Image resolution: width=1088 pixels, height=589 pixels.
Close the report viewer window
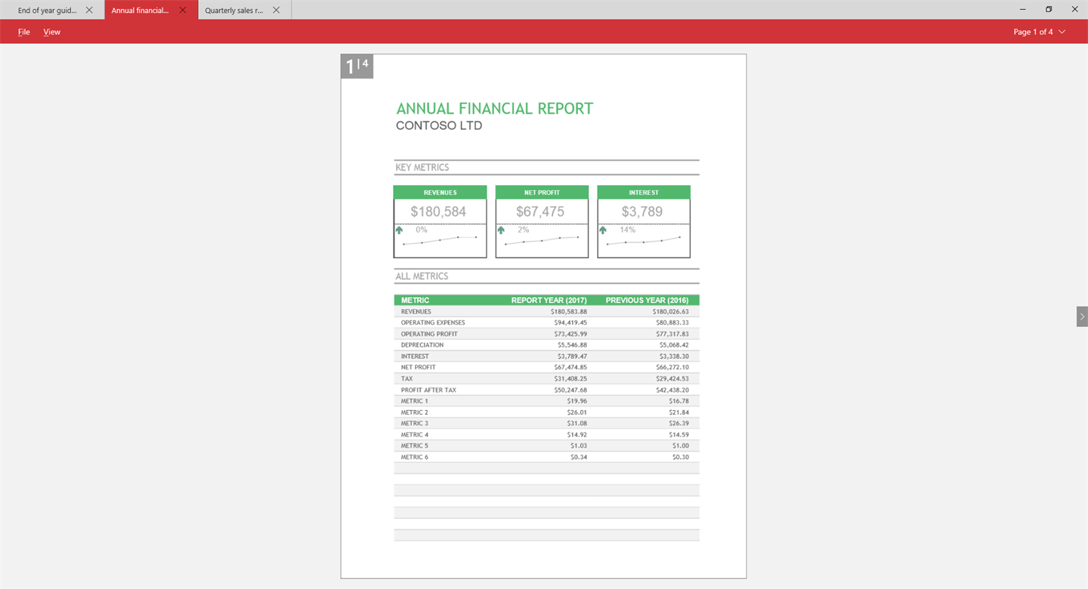point(1075,10)
